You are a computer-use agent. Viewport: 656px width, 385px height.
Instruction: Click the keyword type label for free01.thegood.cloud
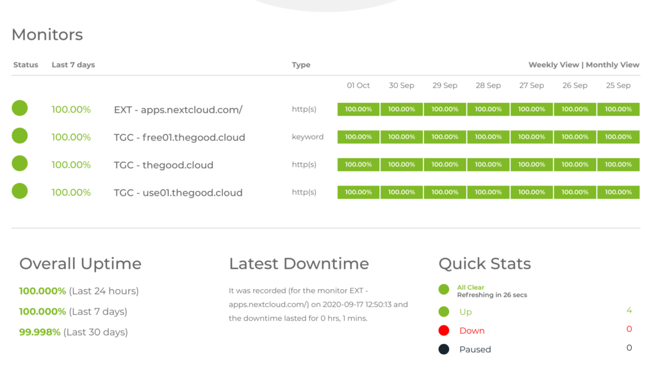[307, 137]
